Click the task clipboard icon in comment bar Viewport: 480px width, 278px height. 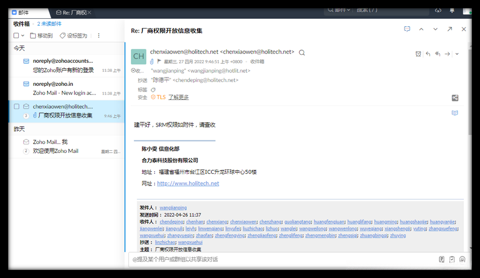(452, 259)
